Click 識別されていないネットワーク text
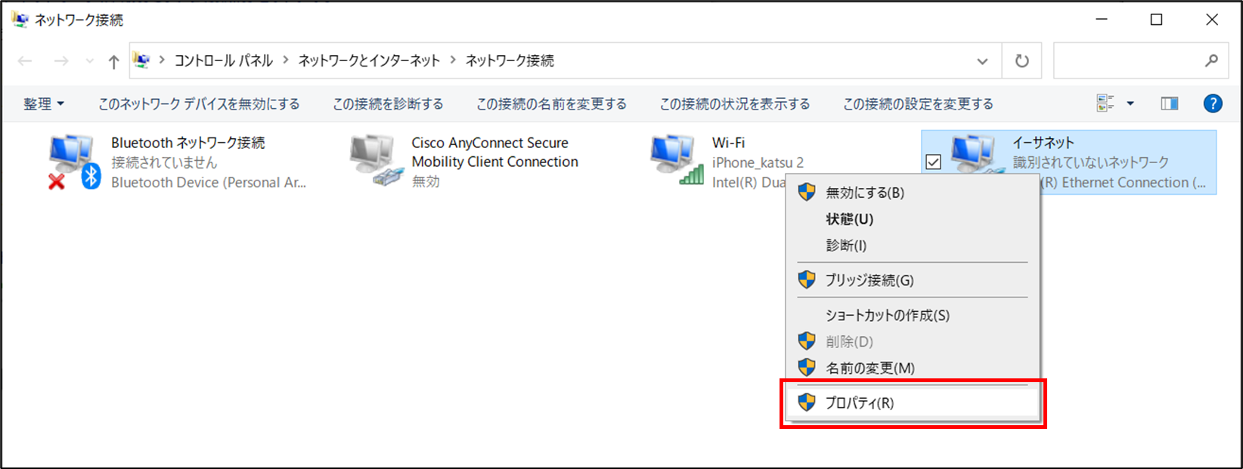Screen dimensions: 1243x469 [x=1091, y=162]
